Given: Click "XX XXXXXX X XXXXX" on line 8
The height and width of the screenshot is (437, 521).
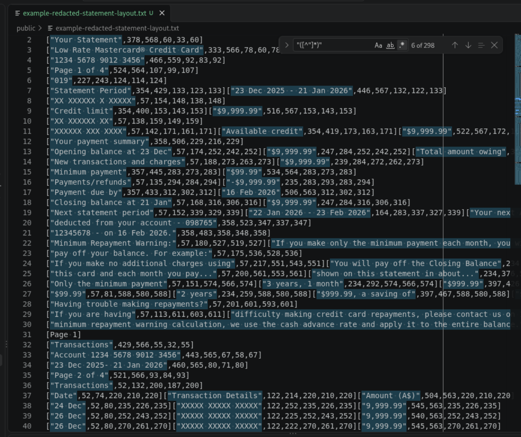Looking at the screenshot, I should [x=93, y=101].
